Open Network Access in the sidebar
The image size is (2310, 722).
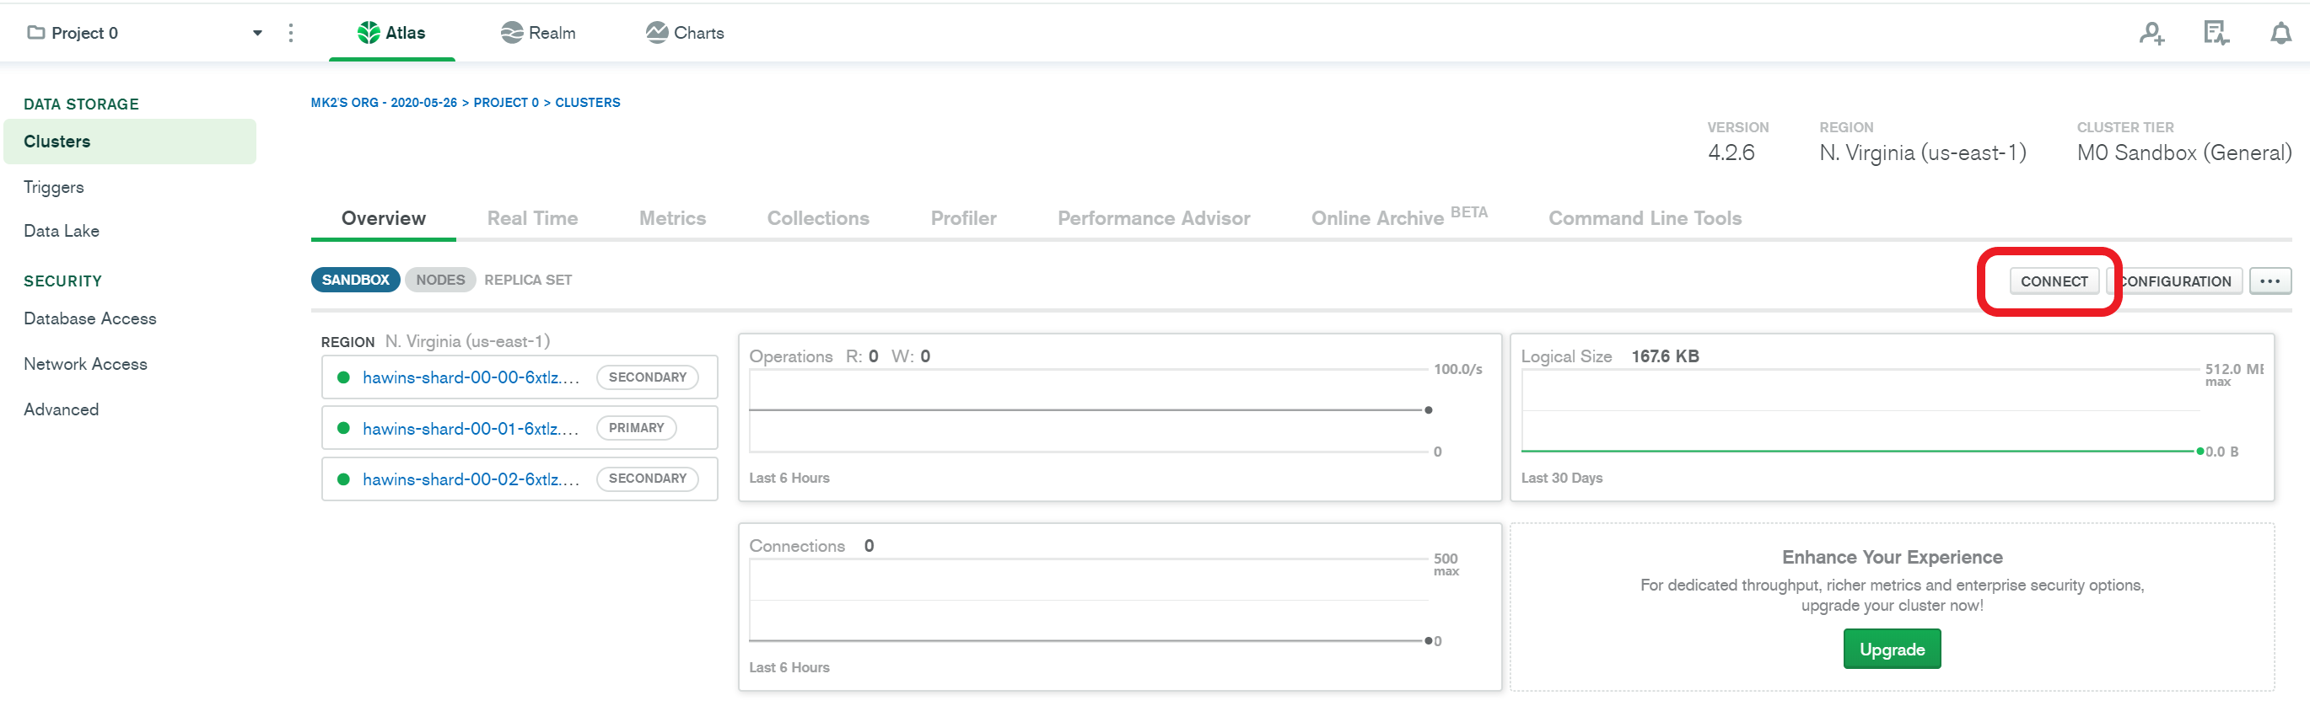click(x=85, y=365)
